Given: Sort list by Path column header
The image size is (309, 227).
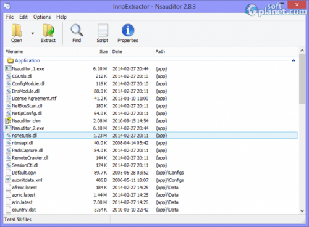Looking at the screenshot, I should click(226, 52).
